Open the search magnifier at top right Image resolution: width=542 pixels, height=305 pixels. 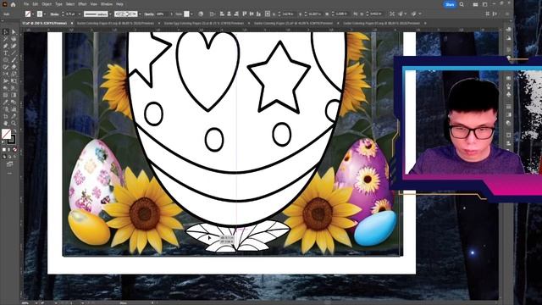pyautogui.click(x=462, y=4)
